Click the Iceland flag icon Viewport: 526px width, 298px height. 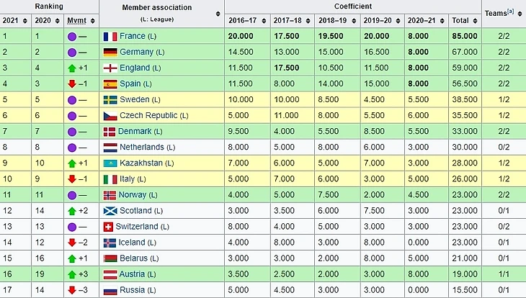click(x=110, y=243)
